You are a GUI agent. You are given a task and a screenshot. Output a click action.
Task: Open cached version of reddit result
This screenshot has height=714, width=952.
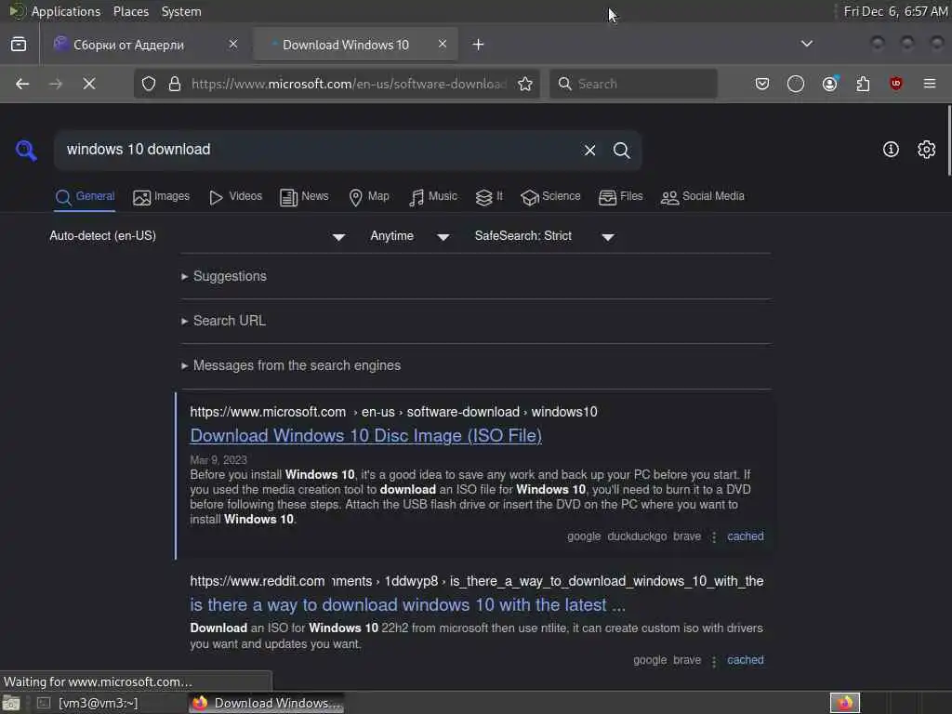[746, 660]
